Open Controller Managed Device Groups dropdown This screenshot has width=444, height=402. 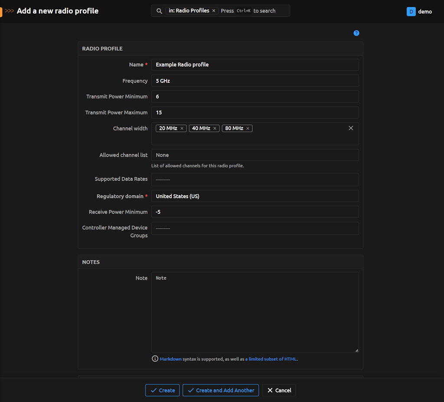click(255, 228)
